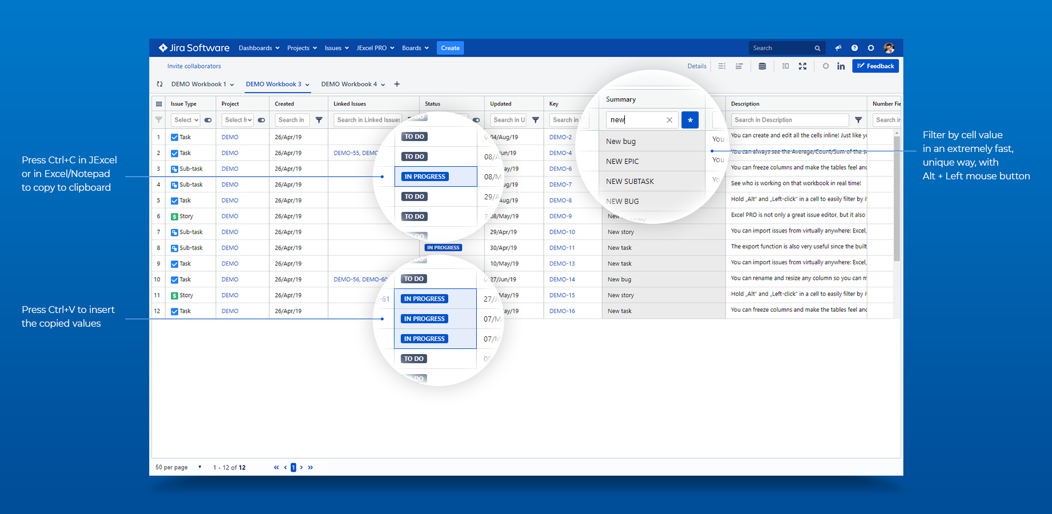The width and height of the screenshot is (1052, 514).
Task: Click the Invite collaborators link
Action: click(194, 66)
